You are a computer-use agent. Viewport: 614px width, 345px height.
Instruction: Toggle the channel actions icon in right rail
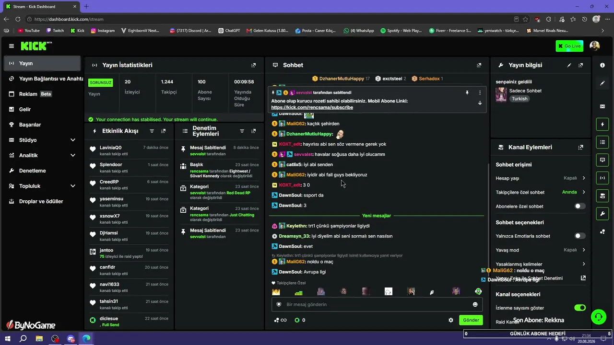pos(602,195)
